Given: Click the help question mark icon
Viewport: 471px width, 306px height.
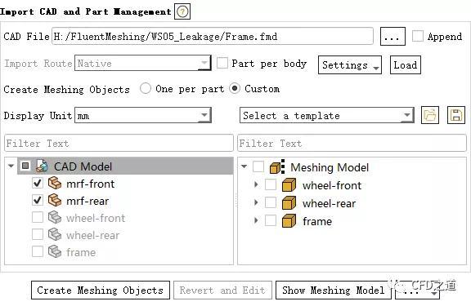Looking at the screenshot, I should pos(182,11).
